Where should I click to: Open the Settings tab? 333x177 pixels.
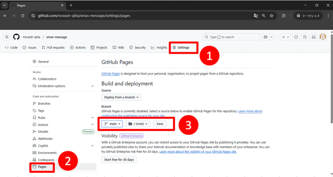[181, 47]
